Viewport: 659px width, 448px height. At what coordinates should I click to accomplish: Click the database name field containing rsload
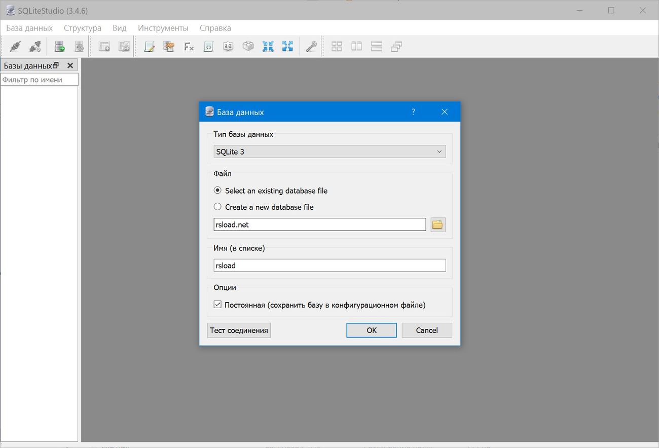coord(329,265)
